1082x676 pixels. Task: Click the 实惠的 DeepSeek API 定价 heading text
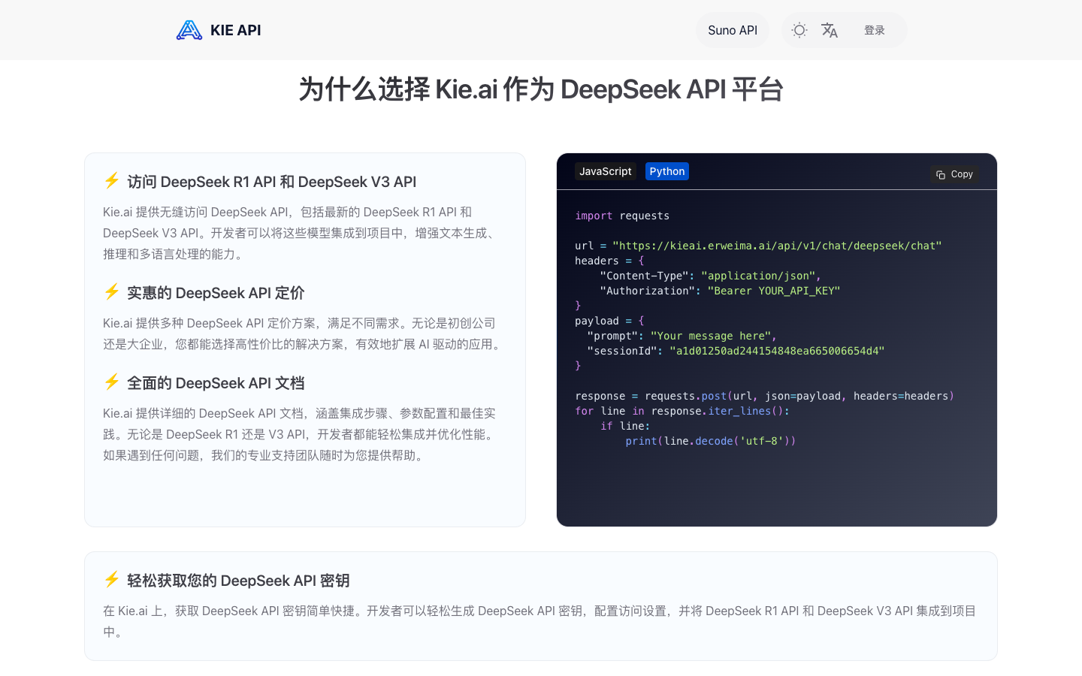point(216,293)
